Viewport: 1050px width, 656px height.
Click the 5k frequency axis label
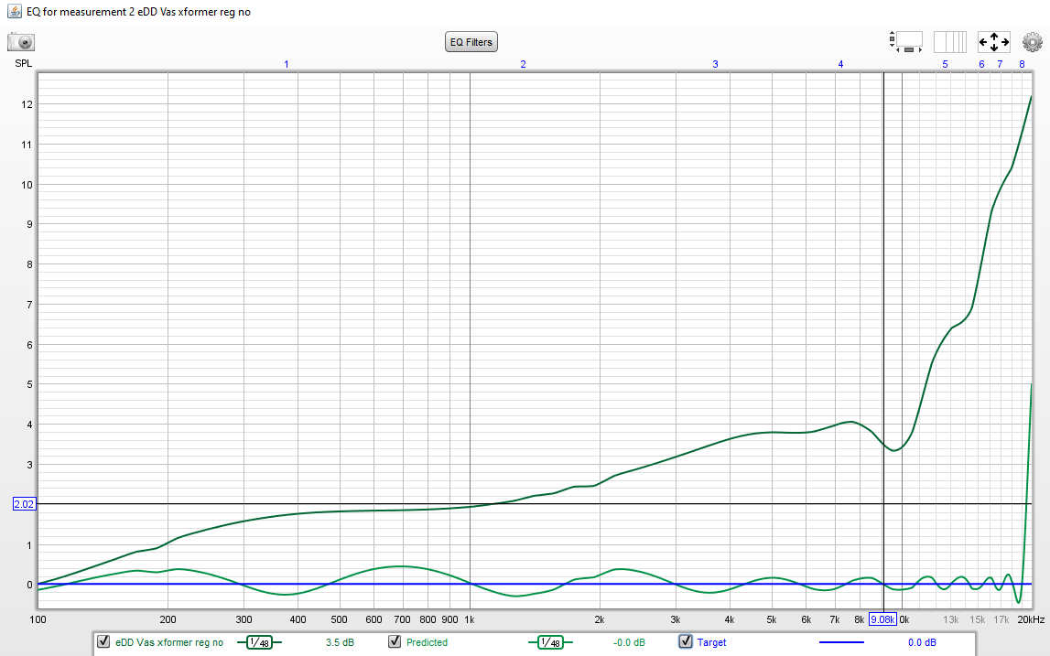pyautogui.click(x=772, y=619)
